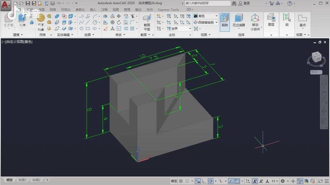Click the Section Plane (截面平面) icon

pyautogui.click(x=147, y=19)
